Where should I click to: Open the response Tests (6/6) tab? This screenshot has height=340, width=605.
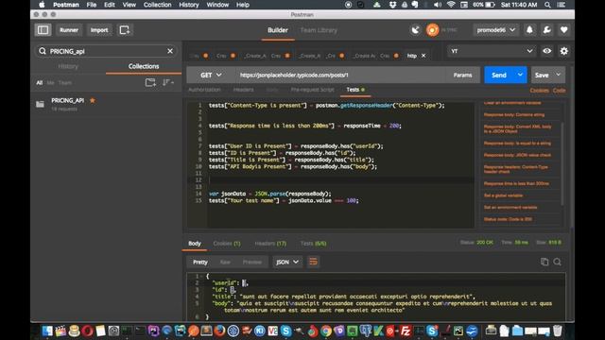click(x=313, y=244)
